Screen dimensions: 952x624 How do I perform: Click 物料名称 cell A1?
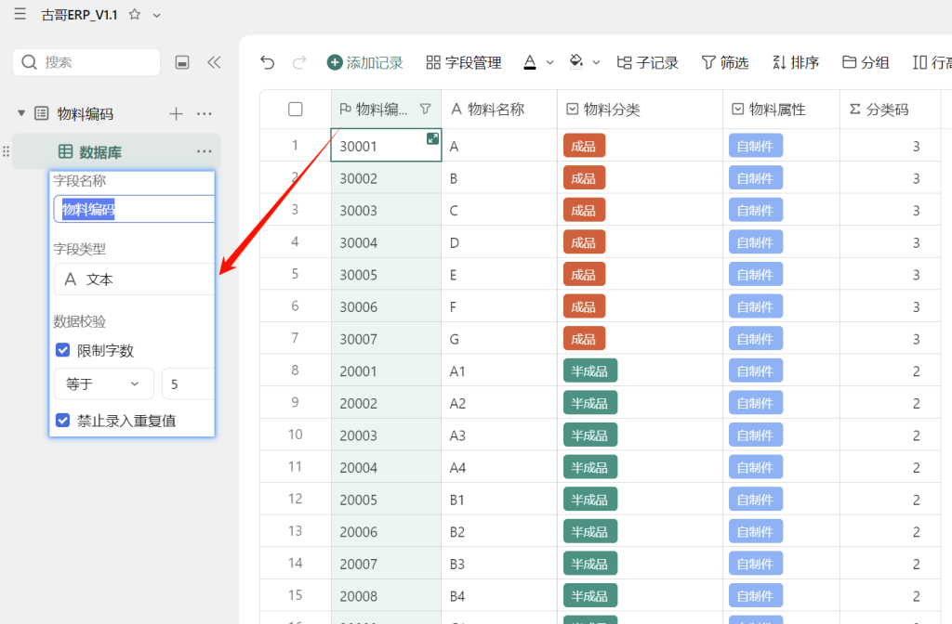pyautogui.click(x=499, y=371)
